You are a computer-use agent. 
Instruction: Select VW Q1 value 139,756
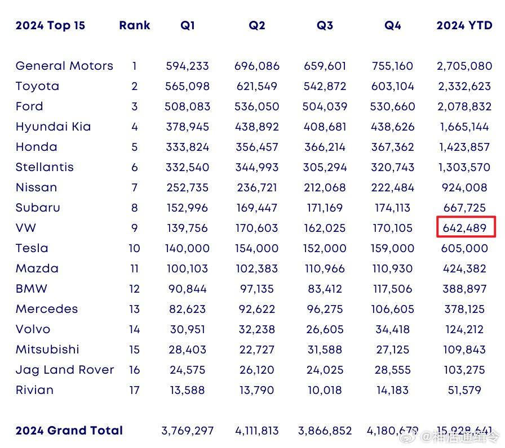click(188, 229)
